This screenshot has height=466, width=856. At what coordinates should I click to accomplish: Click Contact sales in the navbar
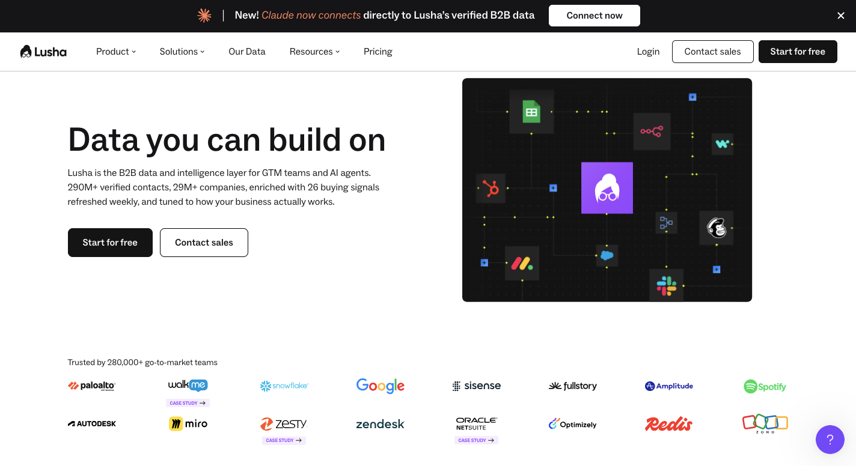click(x=713, y=52)
